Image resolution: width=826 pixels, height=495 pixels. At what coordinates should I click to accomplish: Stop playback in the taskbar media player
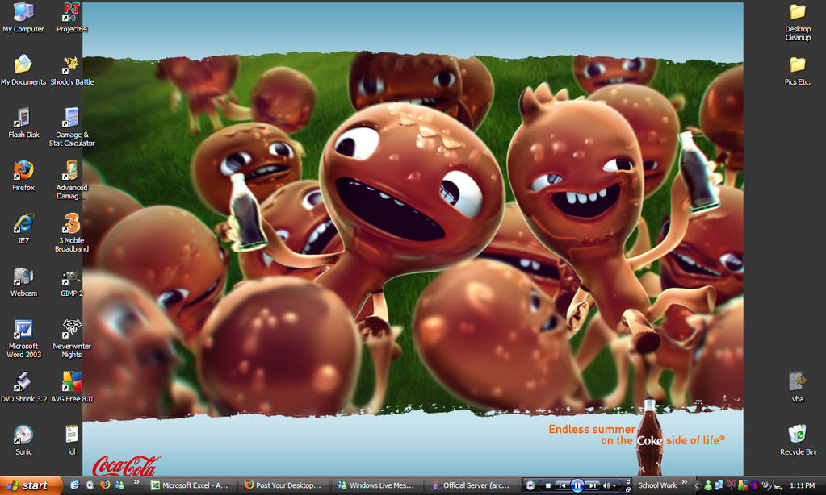[x=548, y=485]
